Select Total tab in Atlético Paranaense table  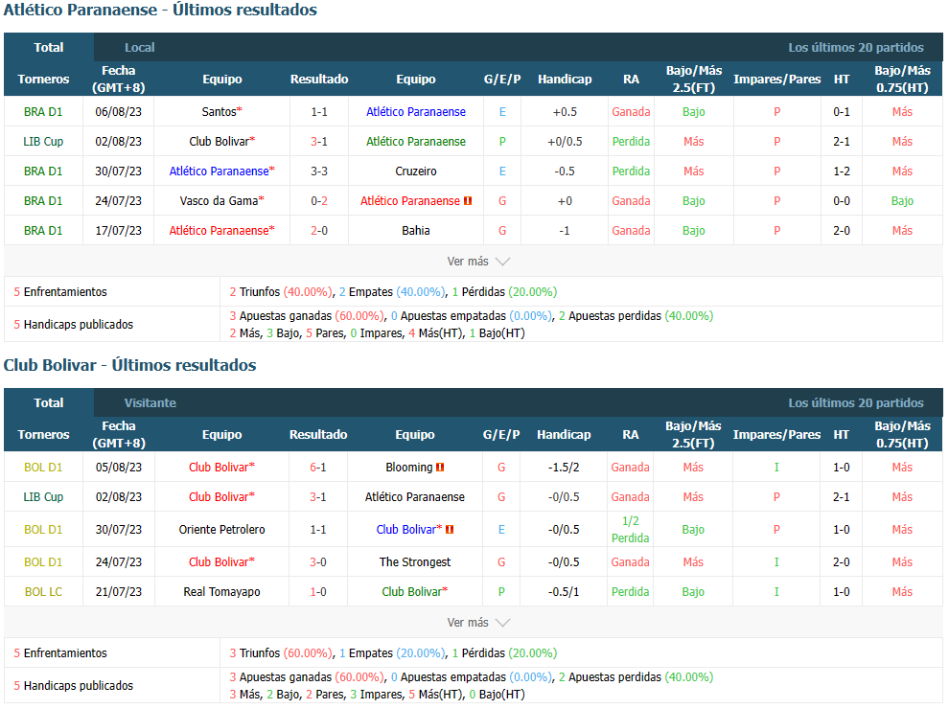click(x=49, y=47)
